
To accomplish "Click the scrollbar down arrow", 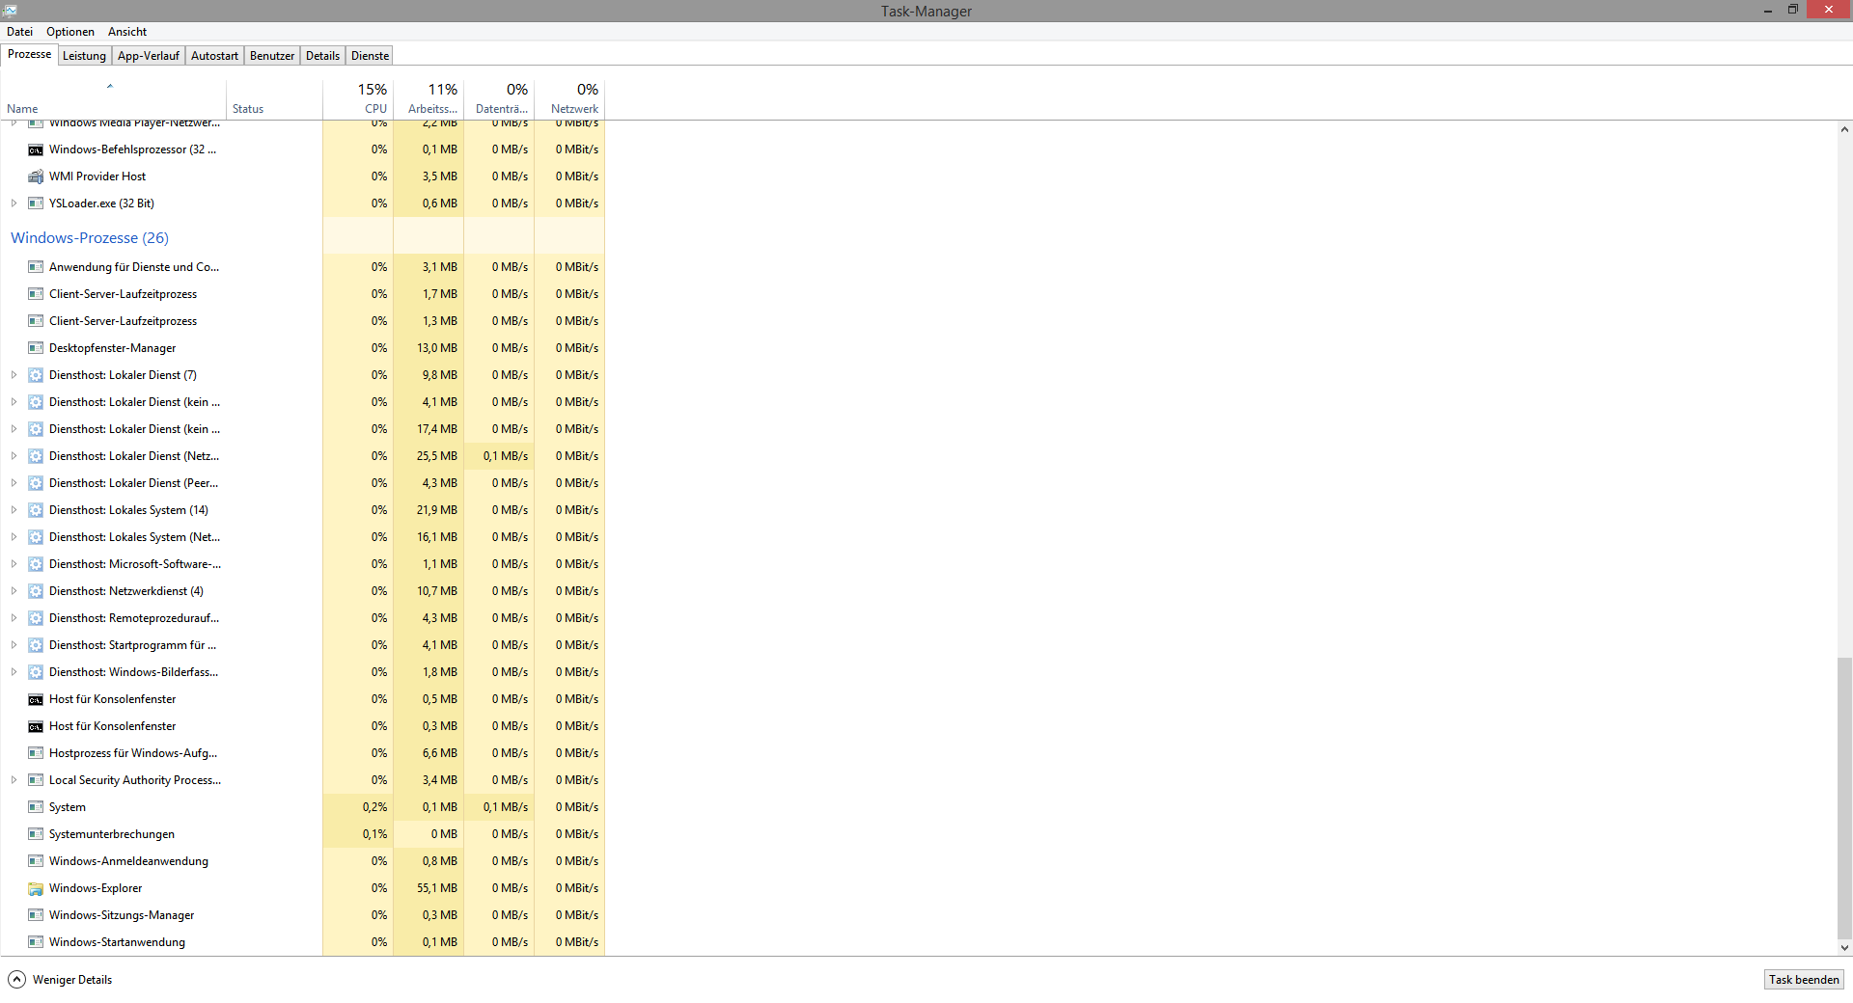I will click(1844, 948).
